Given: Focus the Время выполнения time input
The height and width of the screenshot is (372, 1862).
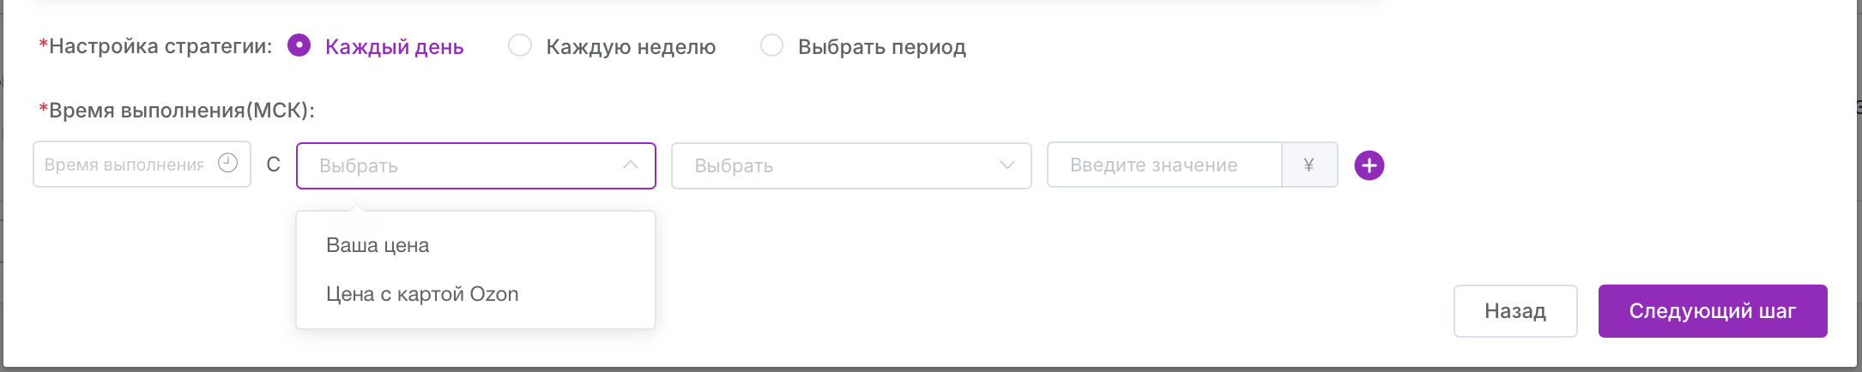Looking at the screenshot, I should tap(142, 164).
